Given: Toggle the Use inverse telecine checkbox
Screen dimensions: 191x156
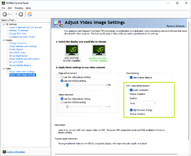Looking at the screenshot, I should (x=131, y=77).
